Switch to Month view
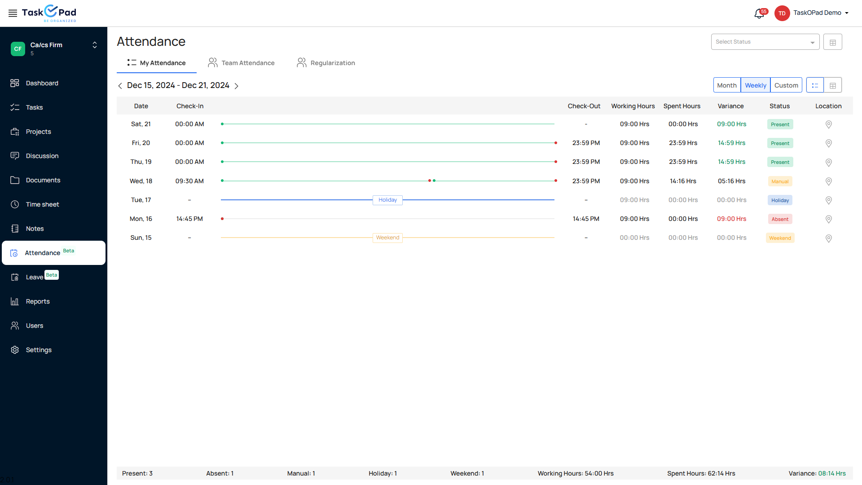 [726, 85]
